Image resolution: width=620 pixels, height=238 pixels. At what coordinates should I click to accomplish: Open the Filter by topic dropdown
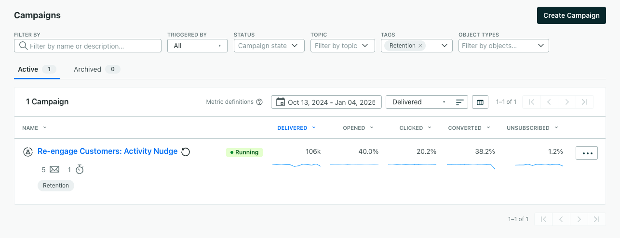pyautogui.click(x=342, y=46)
